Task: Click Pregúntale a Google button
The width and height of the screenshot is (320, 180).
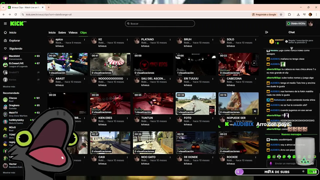Action: point(264,14)
